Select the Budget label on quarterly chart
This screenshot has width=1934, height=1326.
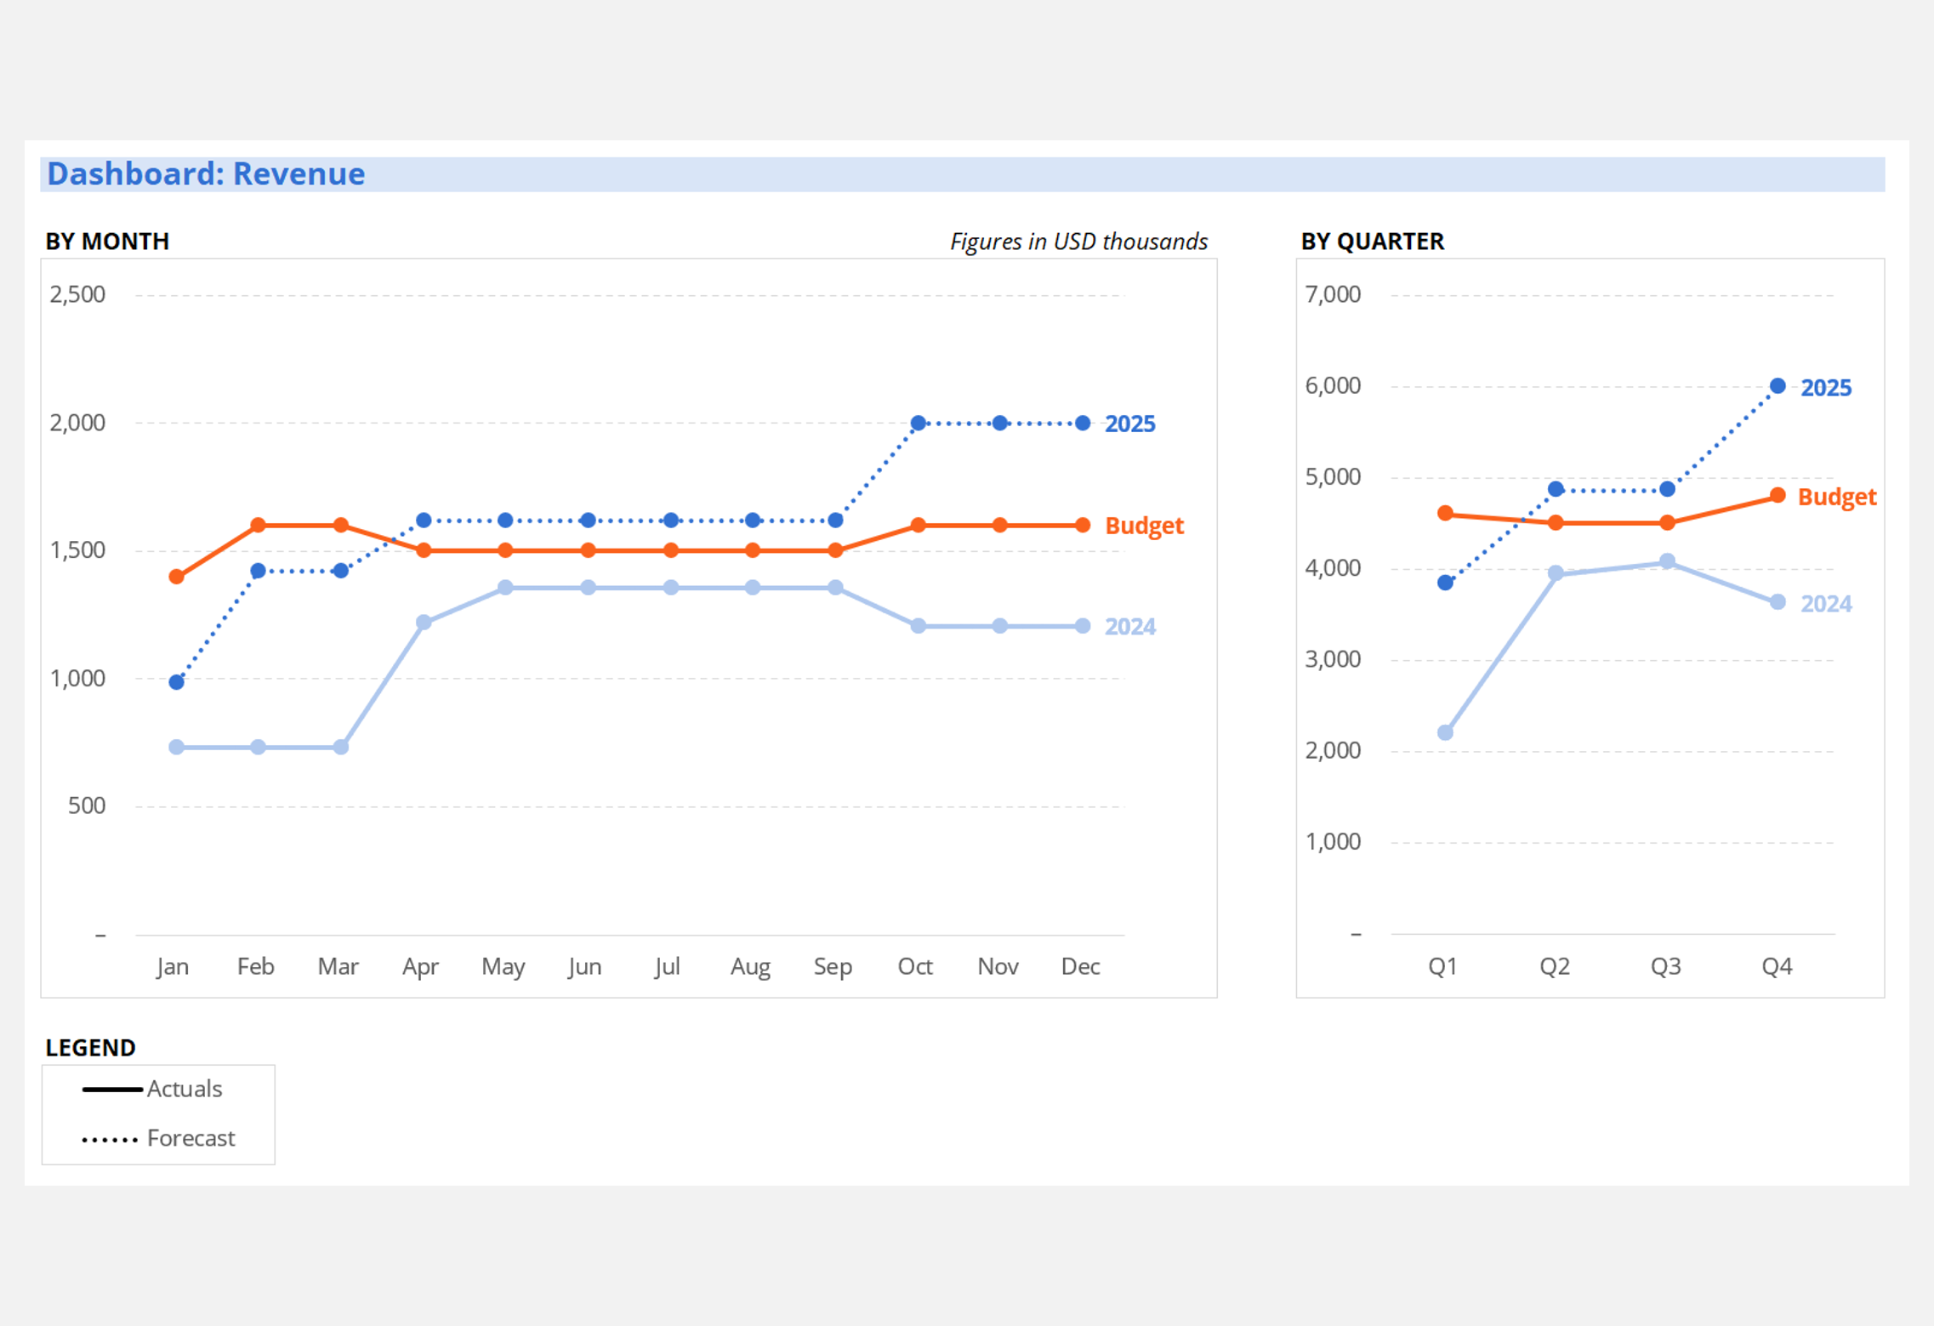click(x=1836, y=498)
